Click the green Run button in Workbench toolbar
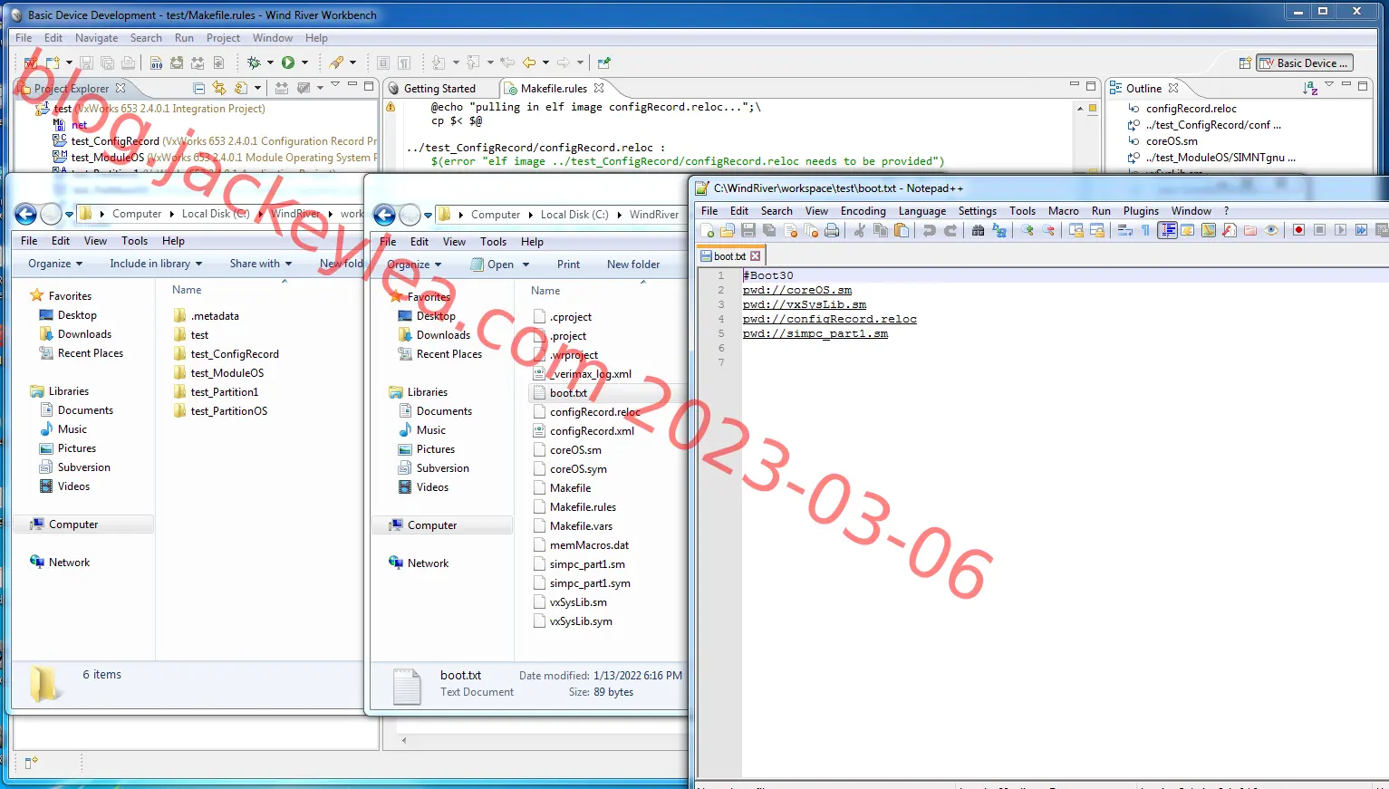Viewport: 1389px width, 789px height. pyautogui.click(x=288, y=63)
